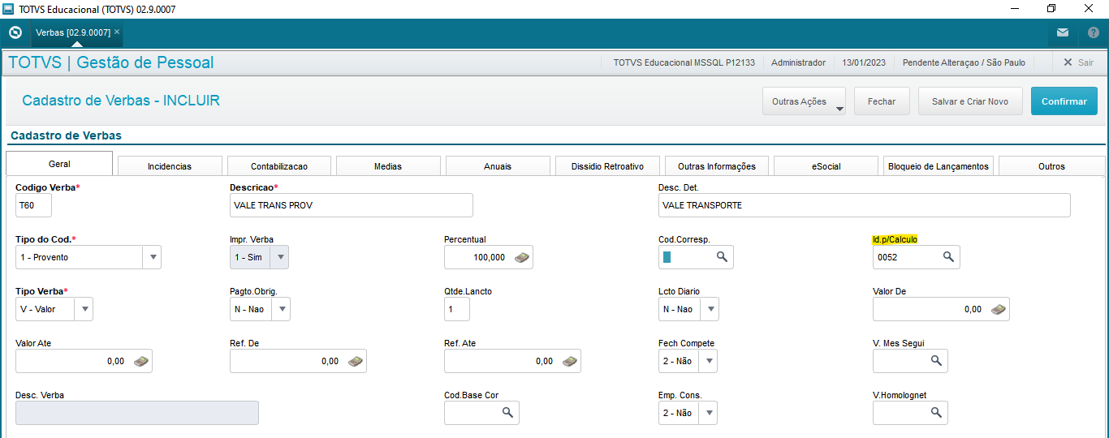Viewport: 1109px width, 438px height.
Task: Click the Desc. Det. field VALE TRANSPORTE
Action: (865, 205)
